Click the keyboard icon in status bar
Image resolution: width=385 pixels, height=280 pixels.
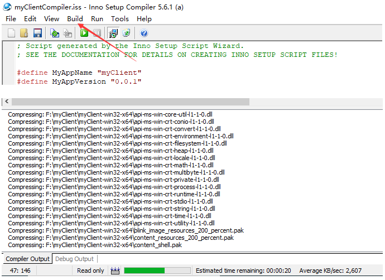115,271
